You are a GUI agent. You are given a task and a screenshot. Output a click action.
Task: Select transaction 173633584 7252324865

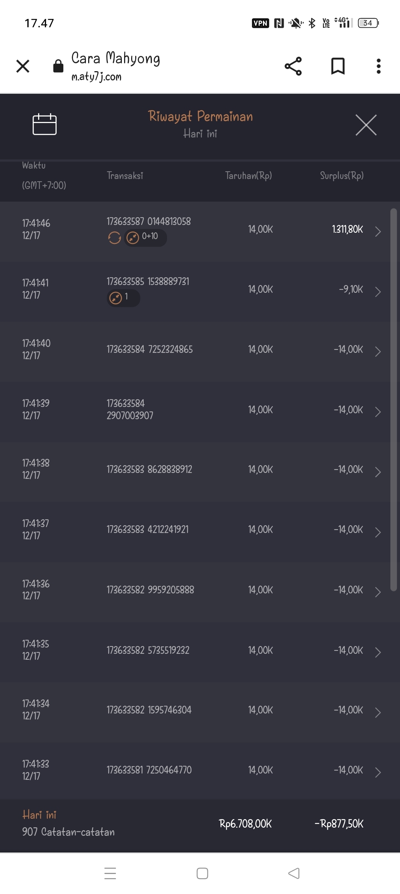coord(150,350)
